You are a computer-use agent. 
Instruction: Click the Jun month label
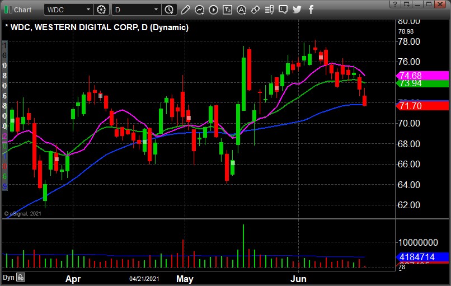pyautogui.click(x=298, y=279)
